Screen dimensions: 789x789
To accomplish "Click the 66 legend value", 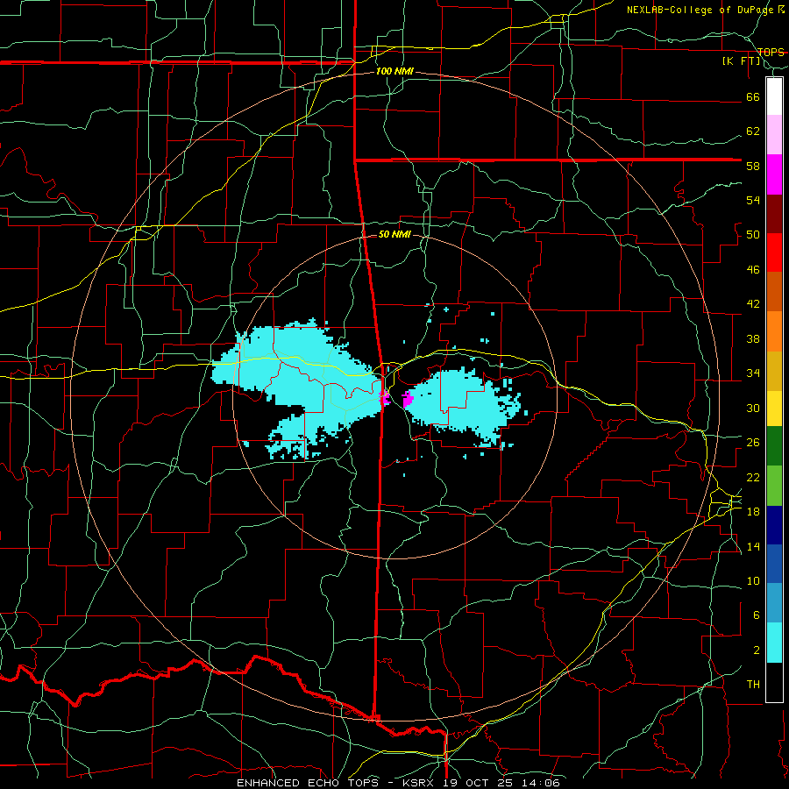I will tap(753, 96).
